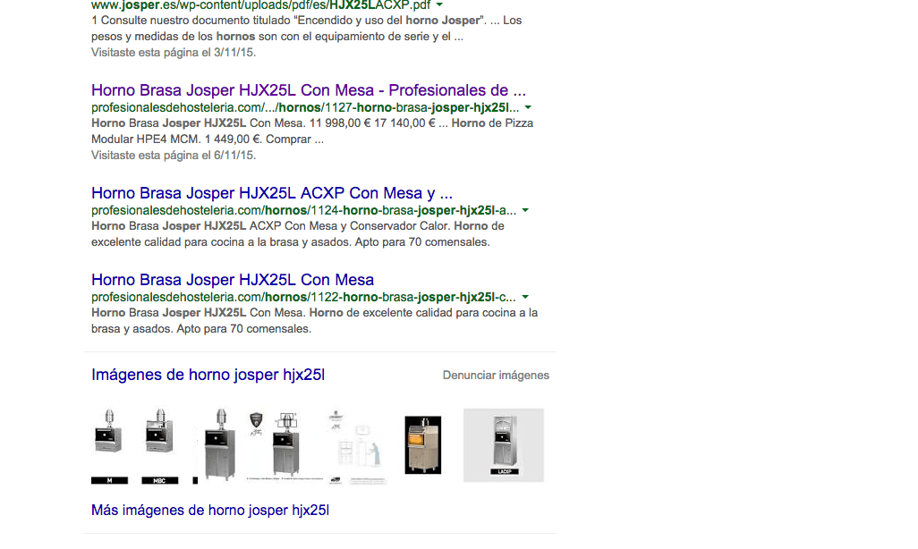Click the green URL ending in HJX25LACXP.pdf
The image size is (918, 549).
pyautogui.click(x=260, y=5)
